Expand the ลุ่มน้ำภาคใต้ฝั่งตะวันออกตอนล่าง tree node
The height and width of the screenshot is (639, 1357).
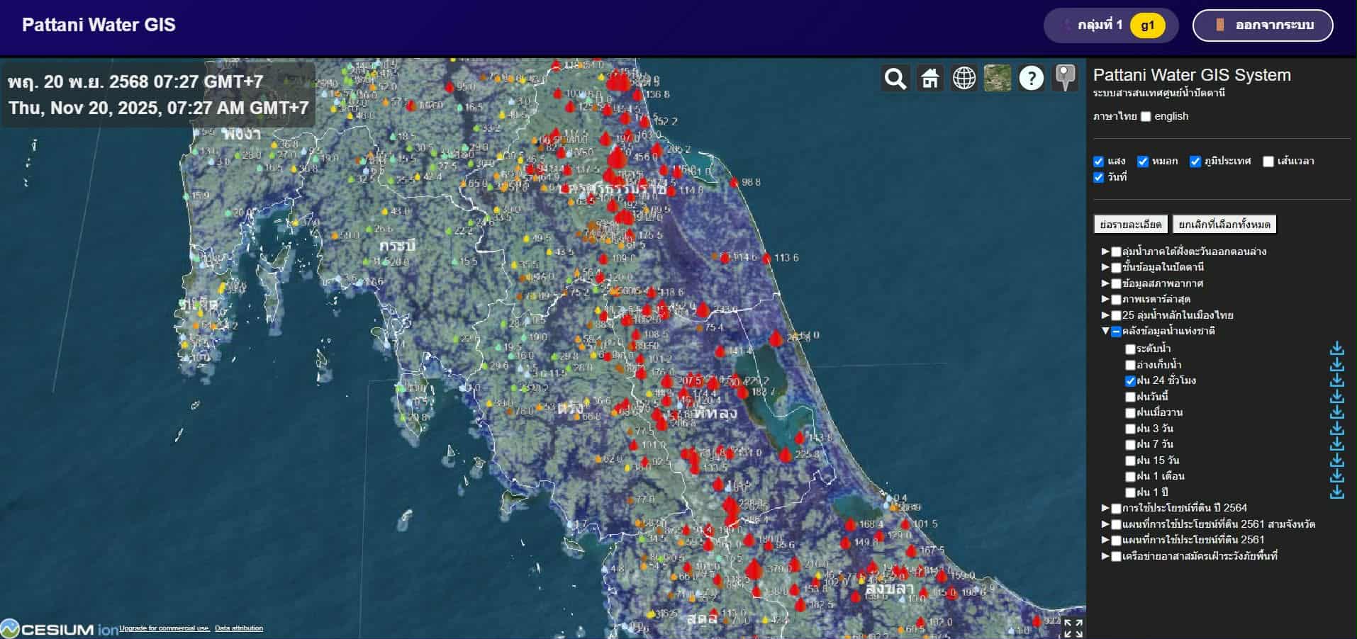point(1105,251)
